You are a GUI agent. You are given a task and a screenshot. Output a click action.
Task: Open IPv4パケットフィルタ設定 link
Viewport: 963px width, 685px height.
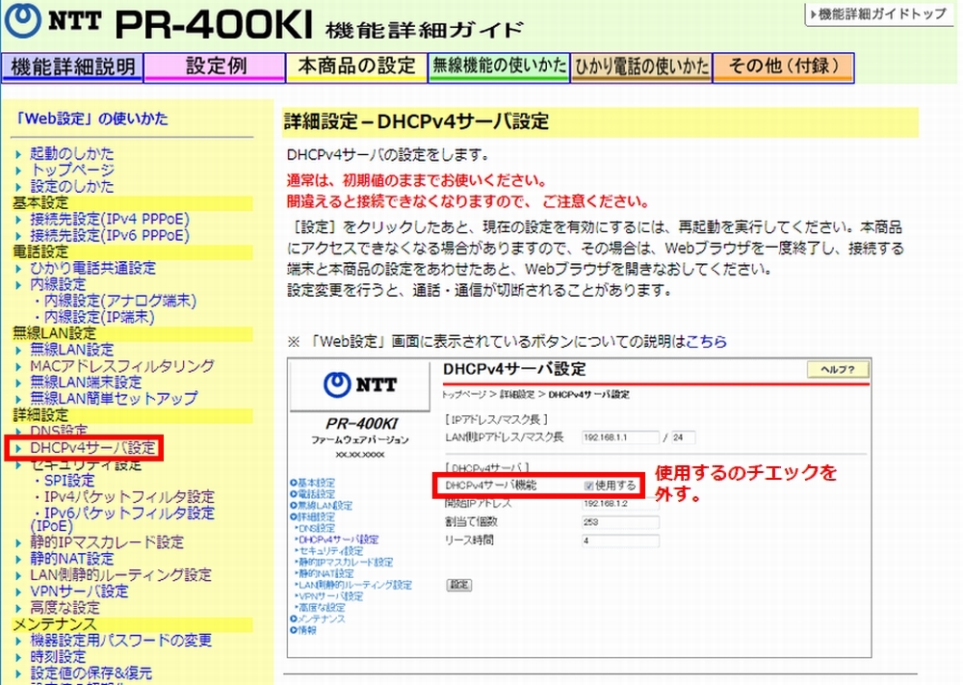[x=129, y=496]
